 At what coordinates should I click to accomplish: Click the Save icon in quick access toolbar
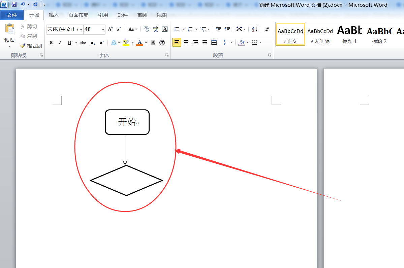[14, 4]
